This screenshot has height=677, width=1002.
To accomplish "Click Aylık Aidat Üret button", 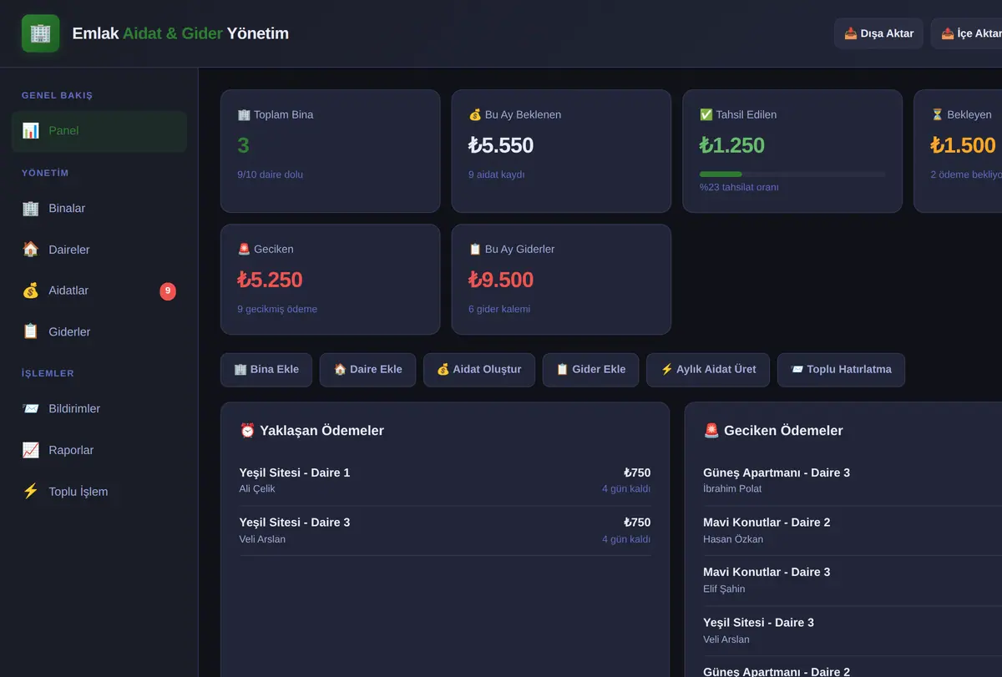I will (x=708, y=370).
